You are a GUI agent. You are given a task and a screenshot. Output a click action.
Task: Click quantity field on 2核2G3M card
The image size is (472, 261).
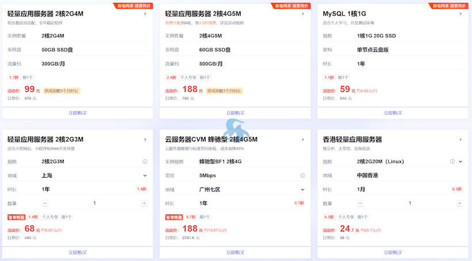point(94,204)
